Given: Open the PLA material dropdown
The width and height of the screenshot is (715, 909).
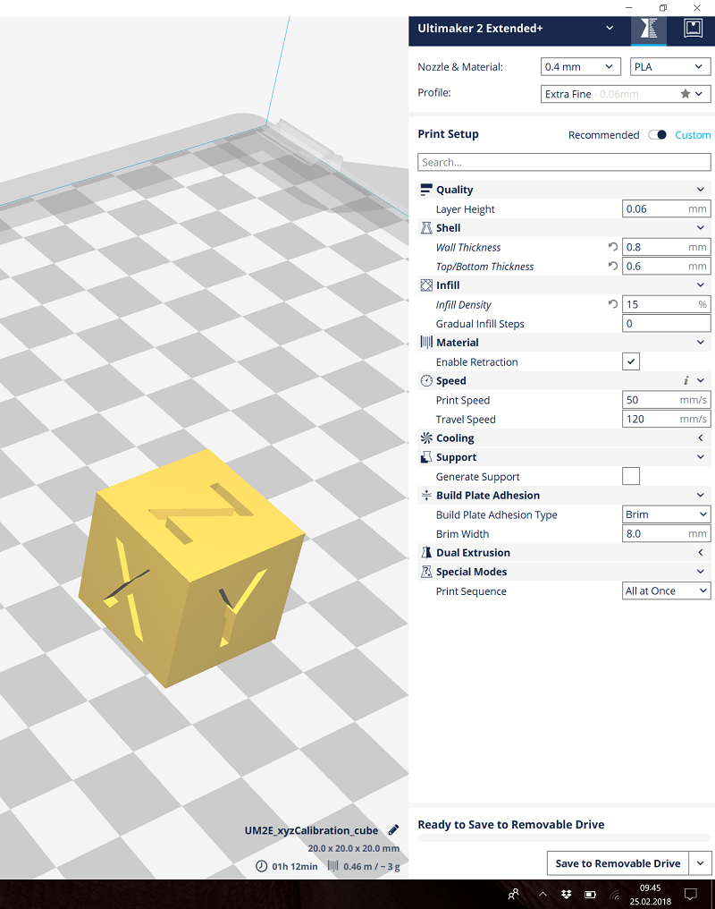Looking at the screenshot, I should 669,67.
